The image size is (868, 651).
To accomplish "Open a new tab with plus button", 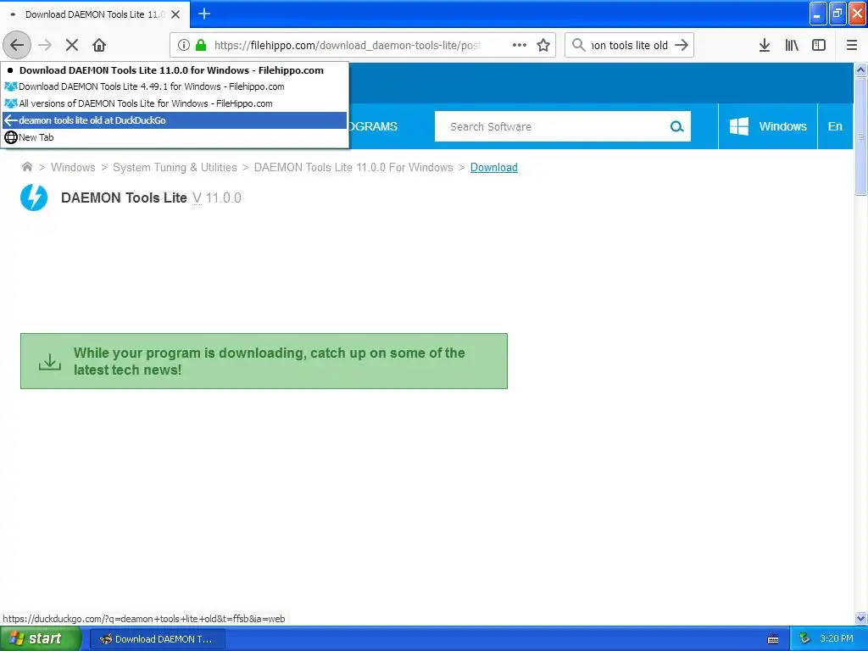I will tap(204, 14).
